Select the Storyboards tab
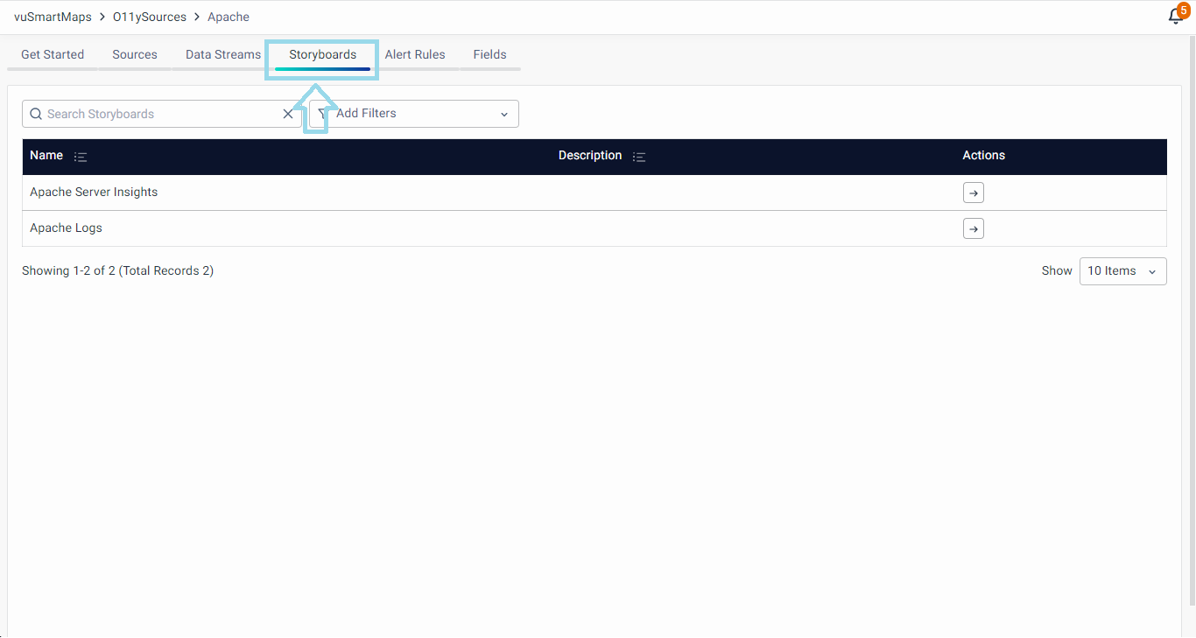 [x=322, y=54]
